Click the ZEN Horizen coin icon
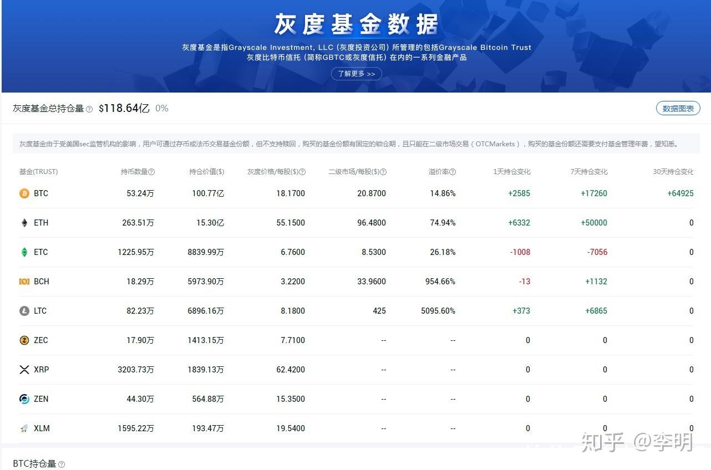Image resolution: width=711 pixels, height=470 pixels. coord(24,399)
